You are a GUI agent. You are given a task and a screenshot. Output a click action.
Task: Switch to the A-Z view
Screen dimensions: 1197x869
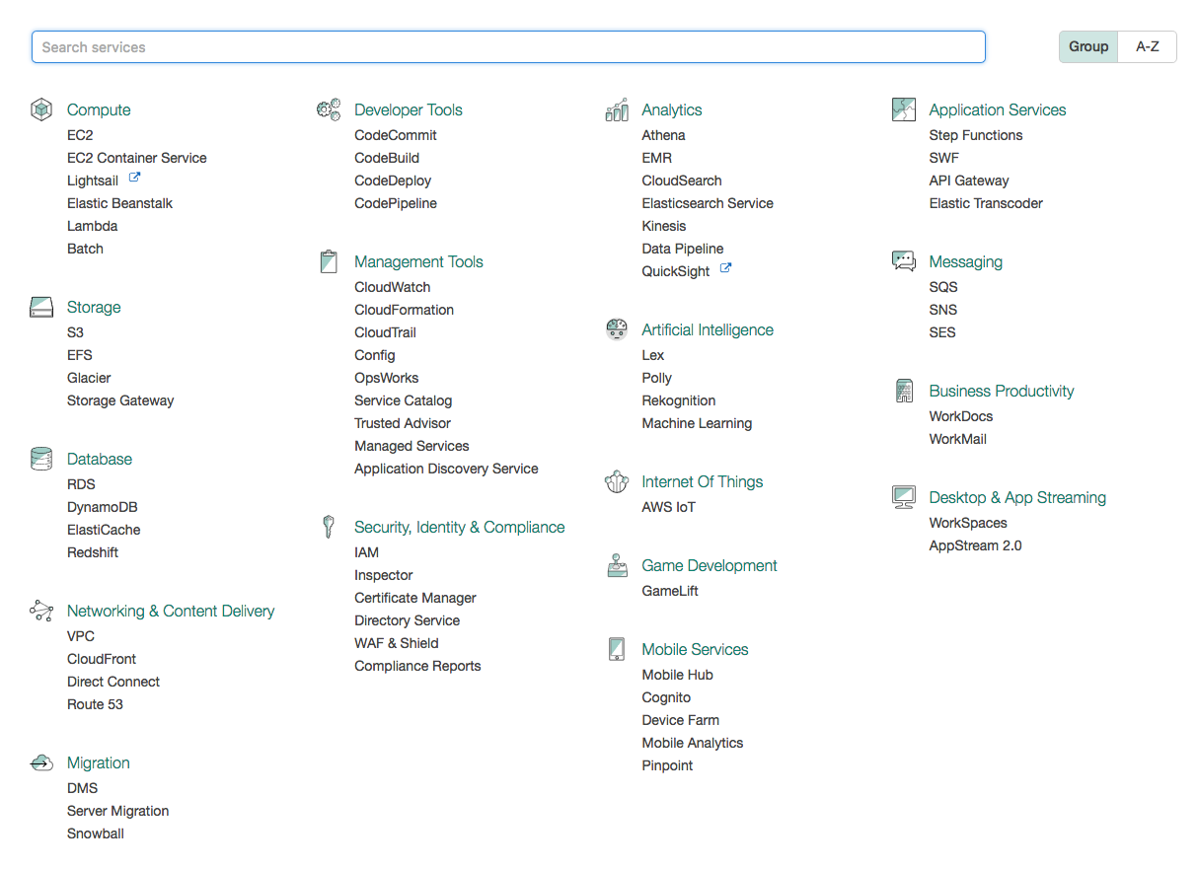pos(1147,46)
